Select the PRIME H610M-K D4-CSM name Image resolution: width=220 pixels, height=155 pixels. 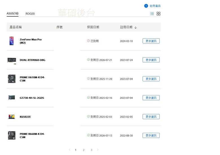coord(32,79)
